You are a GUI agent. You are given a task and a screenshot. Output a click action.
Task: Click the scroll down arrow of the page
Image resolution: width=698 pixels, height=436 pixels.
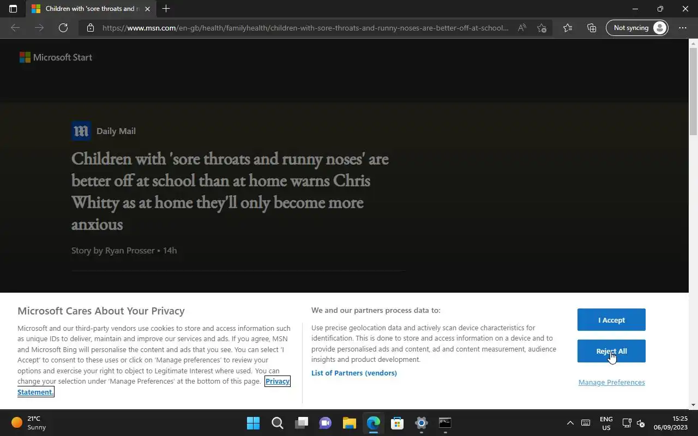(x=693, y=405)
